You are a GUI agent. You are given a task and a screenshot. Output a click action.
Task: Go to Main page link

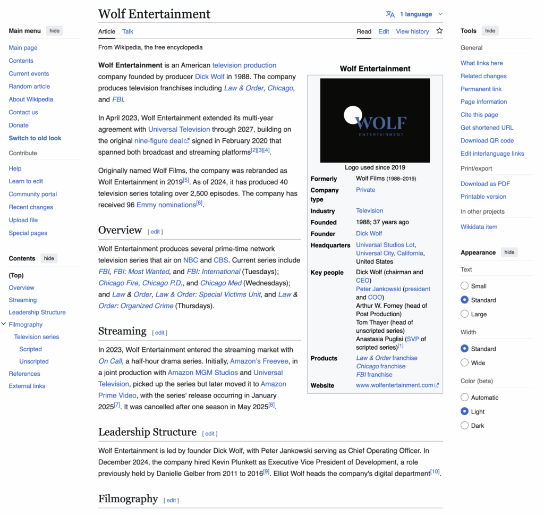(x=23, y=48)
